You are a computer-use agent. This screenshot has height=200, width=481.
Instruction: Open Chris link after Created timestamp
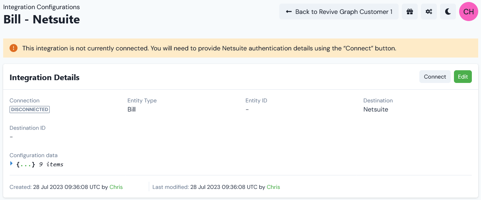116,187
